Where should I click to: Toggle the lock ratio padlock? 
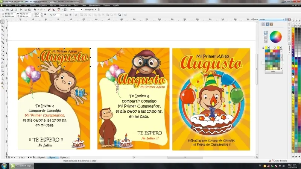pyautogui.click(x=45, y=14)
